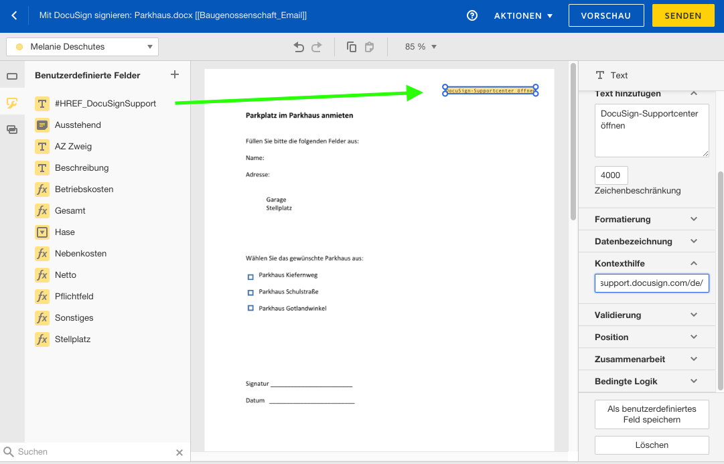
Task: Check the Parkhaus Gotlandwinkel checkbox
Action: (x=249, y=307)
